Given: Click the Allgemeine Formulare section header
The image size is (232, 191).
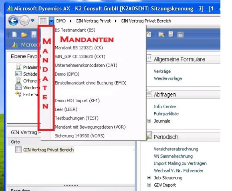Looking at the screenshot, I should point(180,59).
